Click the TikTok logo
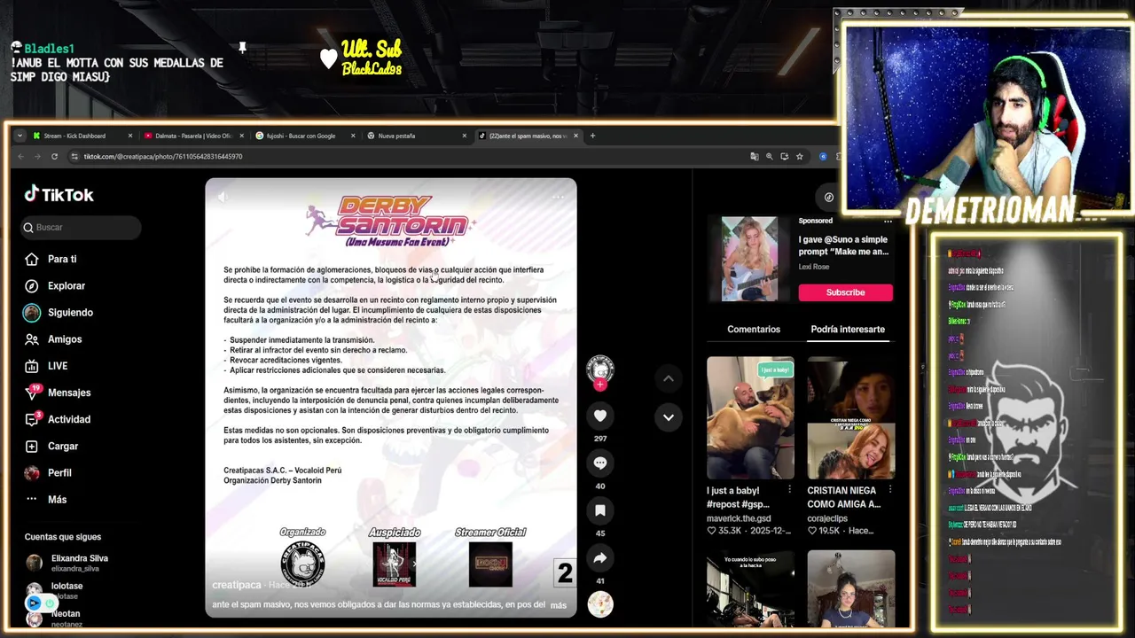Viewport: 1135px width, 638px height. click(x=59, y=195)
